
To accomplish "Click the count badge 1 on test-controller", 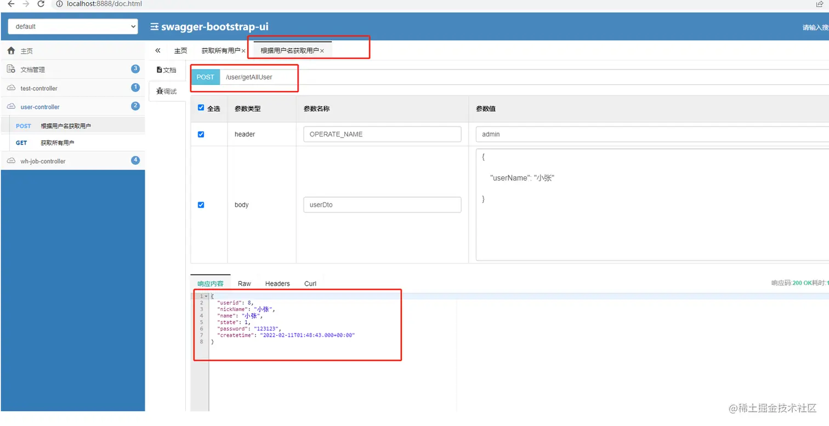I will 135,88.
